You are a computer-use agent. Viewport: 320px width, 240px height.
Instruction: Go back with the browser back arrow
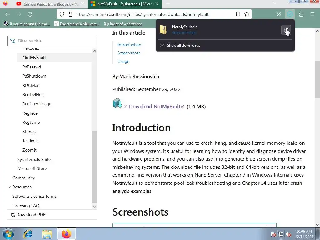point(7,14)
